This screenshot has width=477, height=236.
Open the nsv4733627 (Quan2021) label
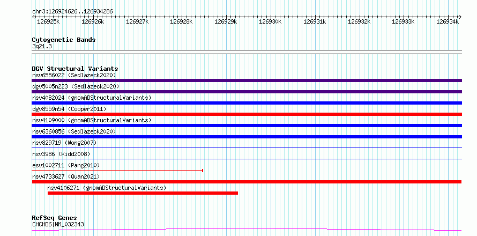tap(66, 176)
